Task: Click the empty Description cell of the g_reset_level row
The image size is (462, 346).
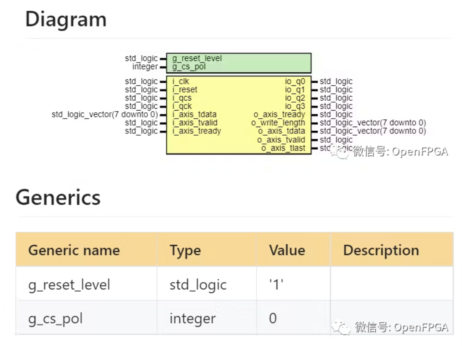Action: (x=392, y=284)
